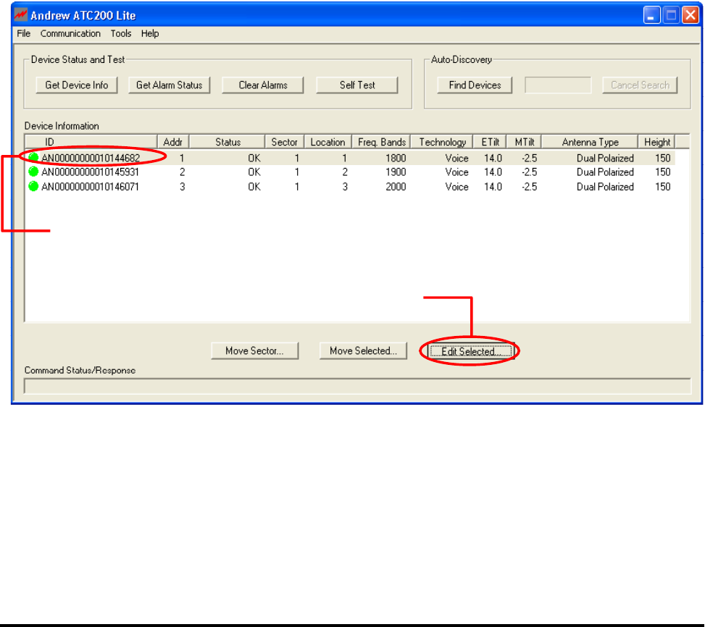Screen dimensions: 705x627
Task: Click the minimize window button
Action: pos(651,14)
